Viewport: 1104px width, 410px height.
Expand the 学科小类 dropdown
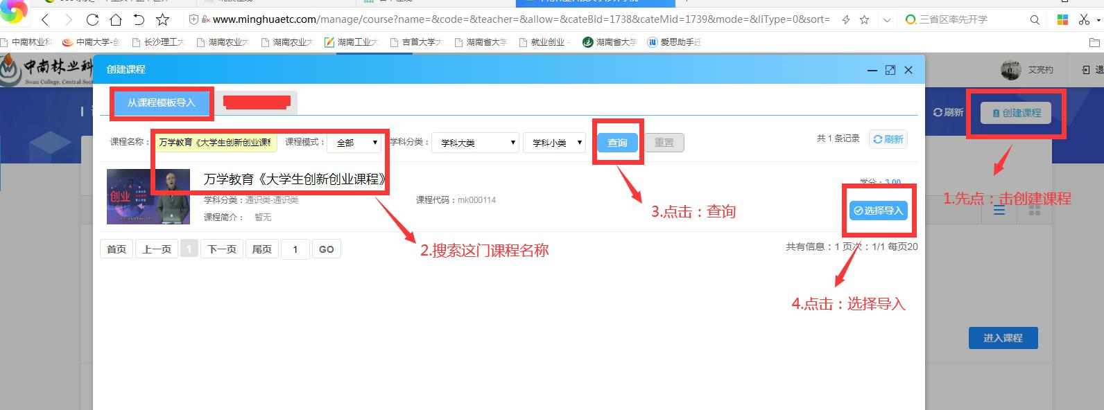pyautogui.click(x=554, y=143)
